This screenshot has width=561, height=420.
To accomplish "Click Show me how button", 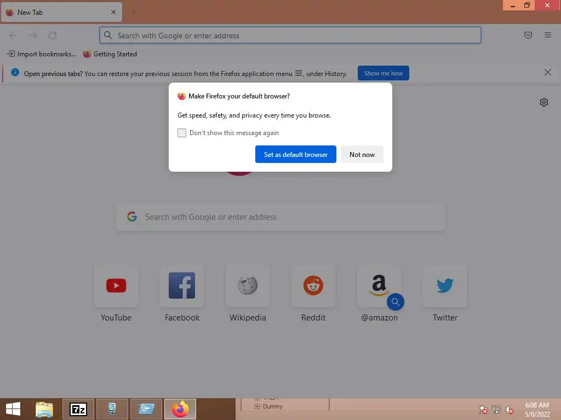I will [x=383, y=73].
